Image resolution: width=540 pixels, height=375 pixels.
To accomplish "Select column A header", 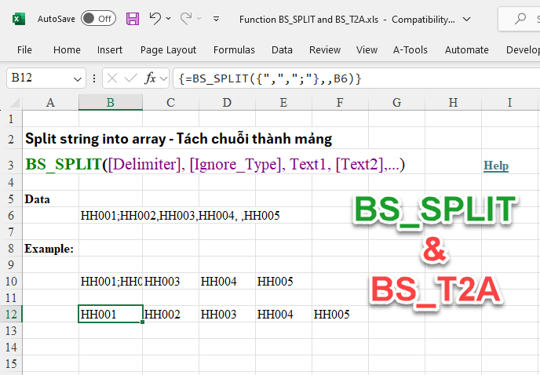I will pyautogui.click(x=50, y=103).
